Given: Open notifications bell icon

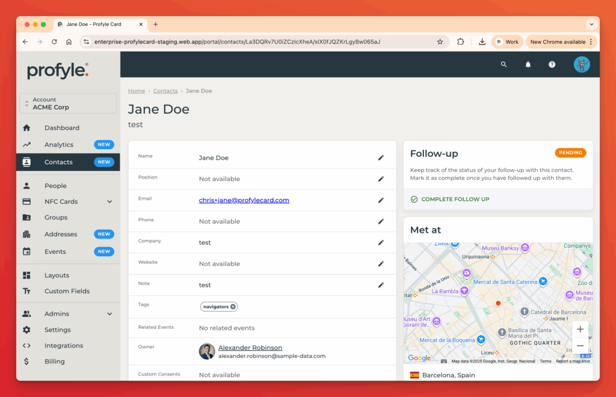Looking at the screenshot, I should tap(528, 64).
